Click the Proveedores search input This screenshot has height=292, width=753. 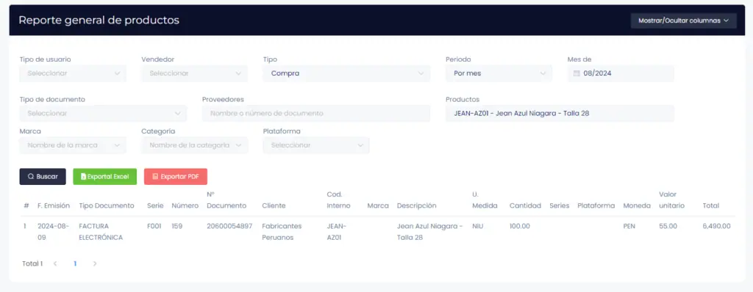[x=316, y=114]
